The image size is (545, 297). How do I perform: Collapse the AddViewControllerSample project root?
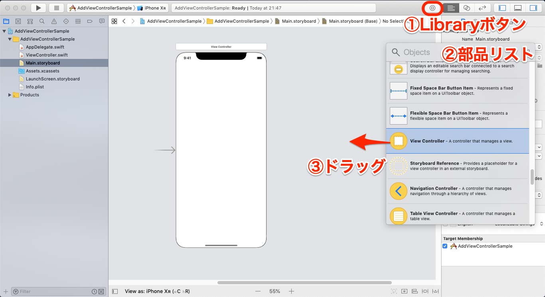pos(4,31)
